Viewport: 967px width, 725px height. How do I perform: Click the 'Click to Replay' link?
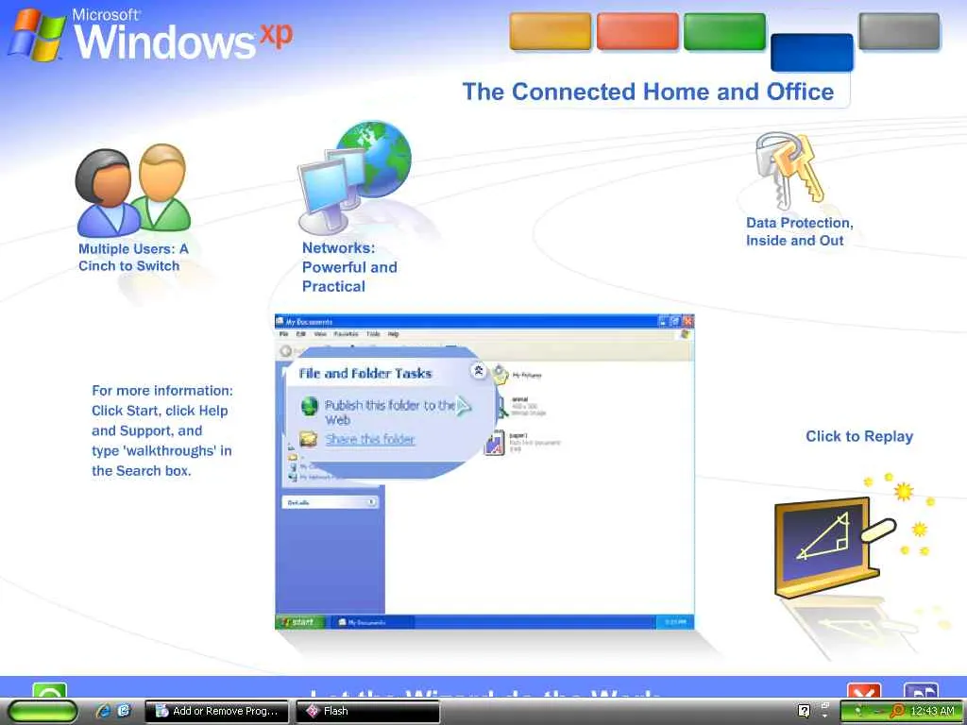859,436
